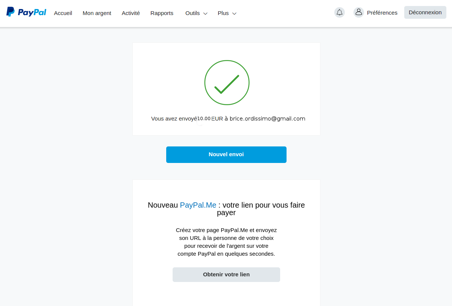Click the Plus menu label
Screen dimensions: 452x306
point(223,13)
